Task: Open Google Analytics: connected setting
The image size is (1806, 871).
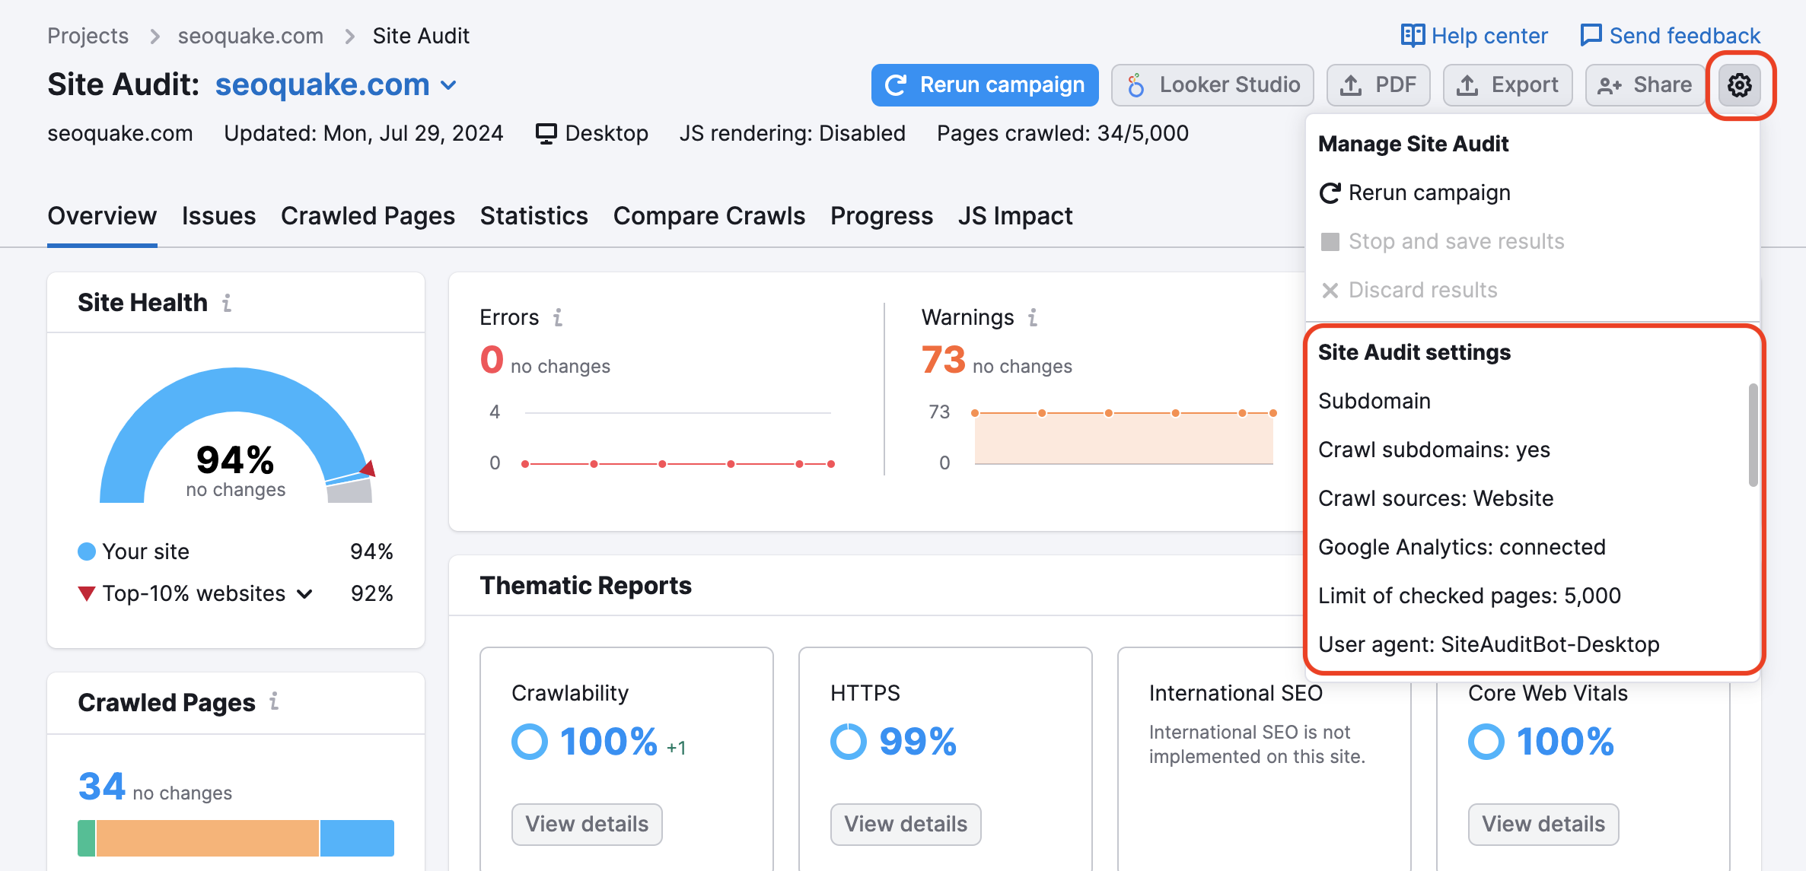Action: [x=1461, y=547]
